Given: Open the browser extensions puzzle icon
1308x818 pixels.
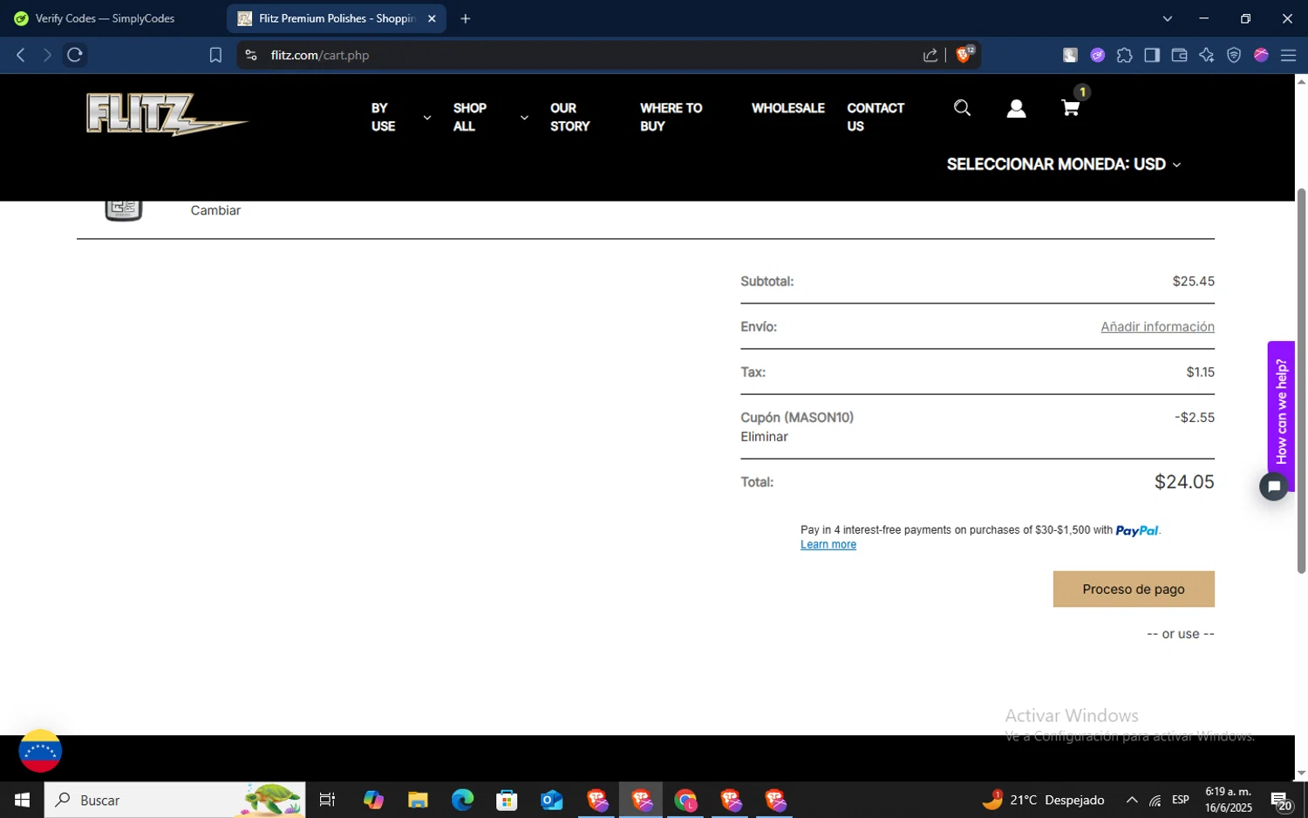Looking at the screenshot, I should pos(1125,55).
